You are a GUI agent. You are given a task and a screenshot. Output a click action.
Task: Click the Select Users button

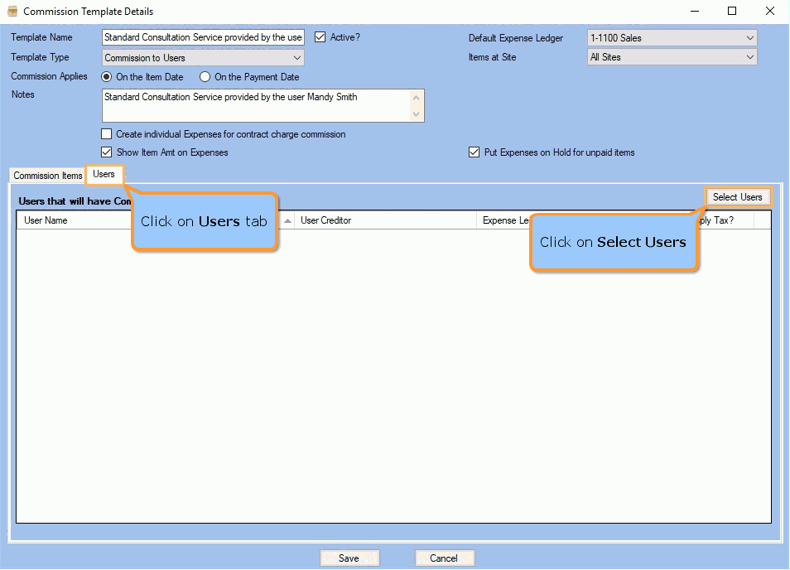[x=737, y=197]
